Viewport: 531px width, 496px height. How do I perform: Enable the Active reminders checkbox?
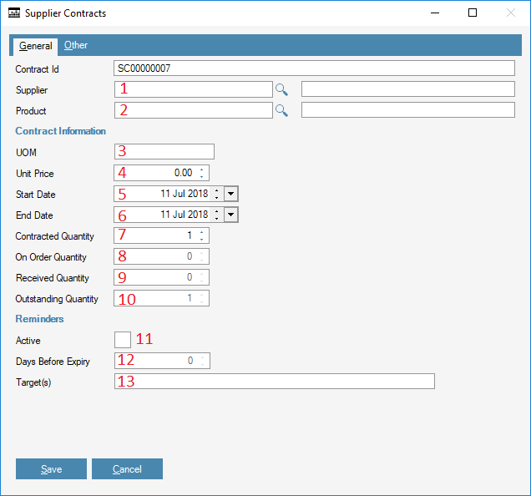coord(122,339)
